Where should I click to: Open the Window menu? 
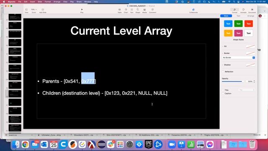[x=88, y=2]
